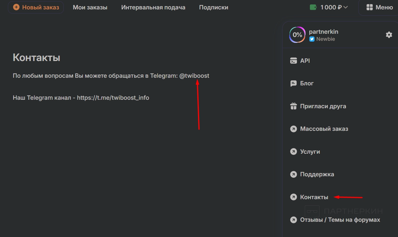Click the Меню grid icon
The height and width of the screenshot is (237, 398).
370,7
